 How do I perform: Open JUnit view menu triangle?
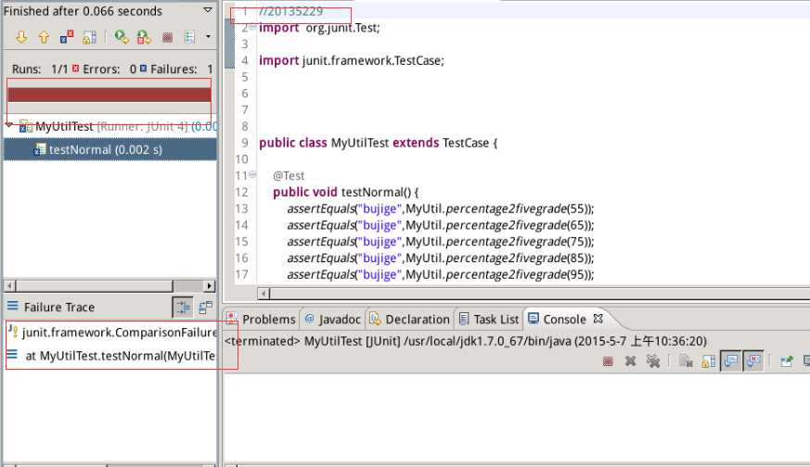coord(208,10)
